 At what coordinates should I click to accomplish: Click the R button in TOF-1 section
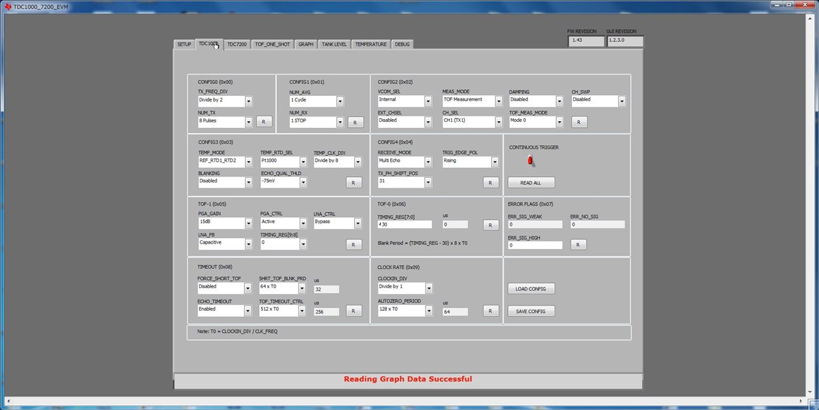tap(354, 244)
